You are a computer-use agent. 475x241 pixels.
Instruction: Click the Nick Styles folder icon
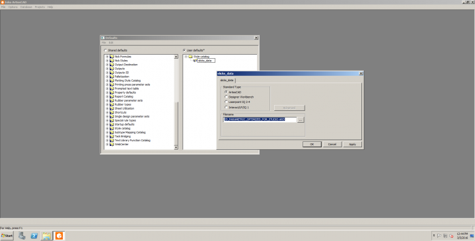pyautogui.click(x=112, y=61)
